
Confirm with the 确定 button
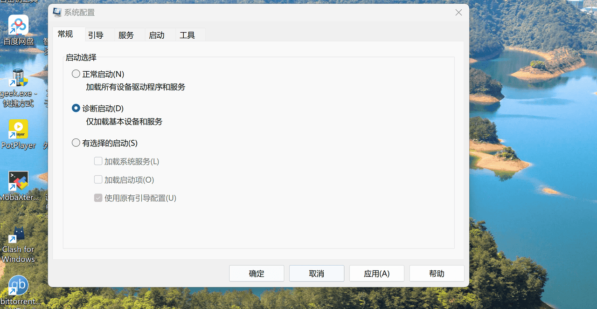pos(257,274)
